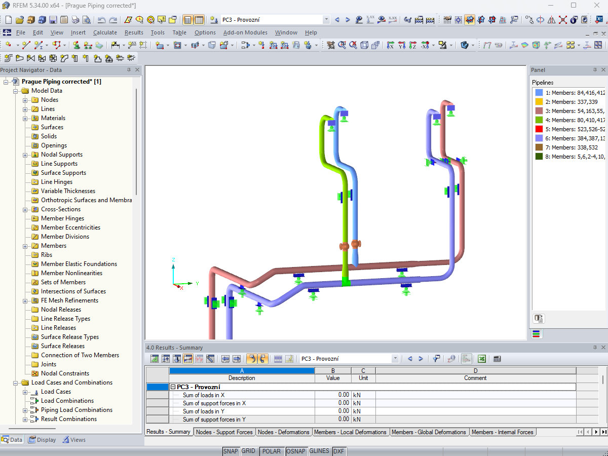Expand the Nodes folder in Project Navigator

click(x=24, y=99)
